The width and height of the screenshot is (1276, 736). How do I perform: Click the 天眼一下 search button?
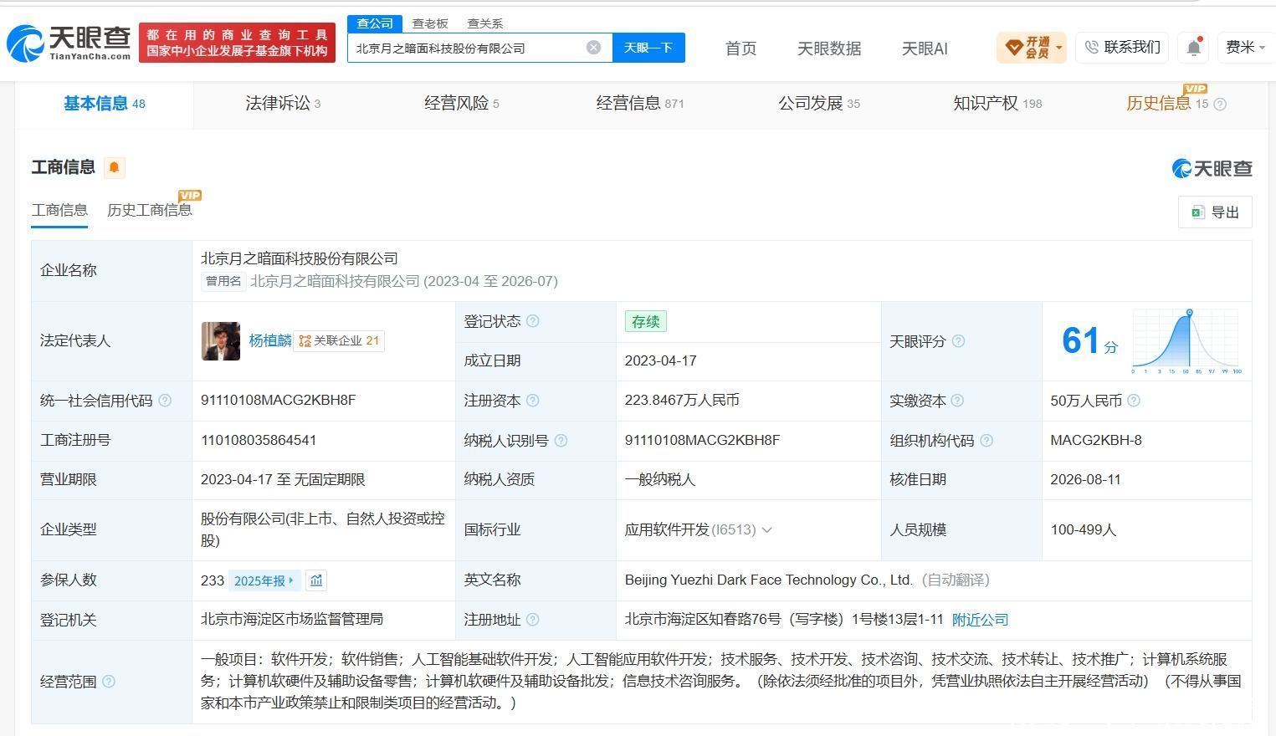[648, 48]
